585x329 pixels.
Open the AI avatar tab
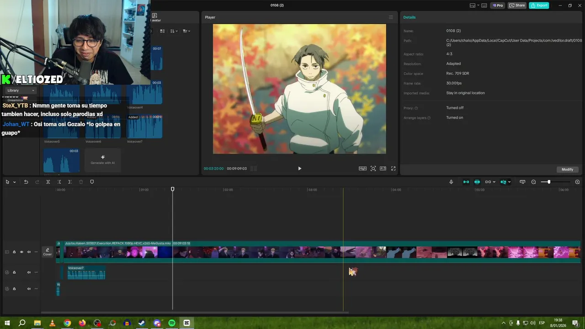[155, 17]
